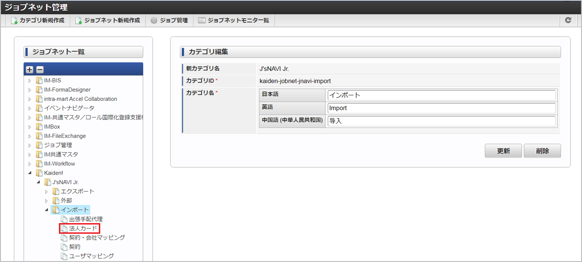The image size is (582, 262).
Task: Collapse the Kaiden! tree node
Action: [30, 173]
